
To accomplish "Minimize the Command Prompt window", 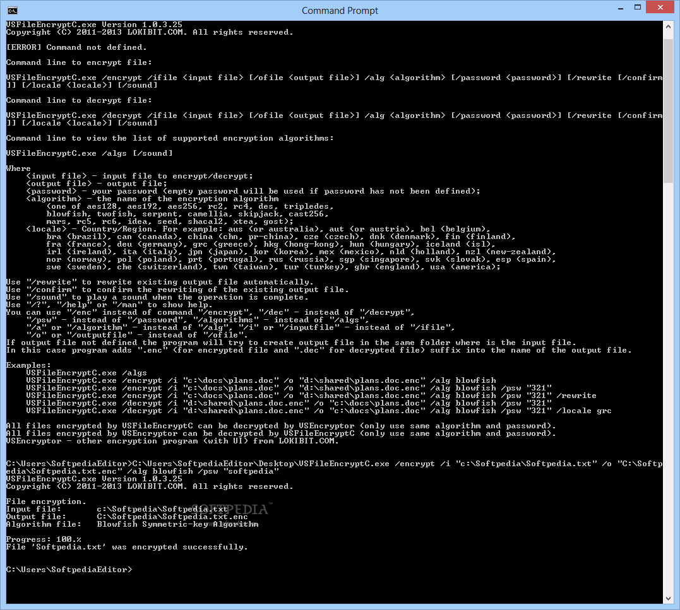I will tap(621, 8).
